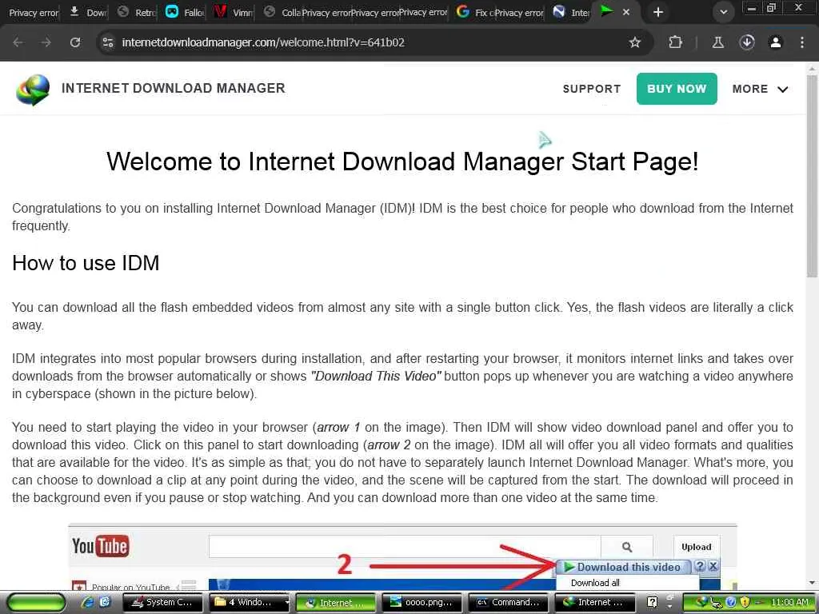Viewport: 819px width, 614px height.
Task: Click the YouTube search input field
Action: 405,547
